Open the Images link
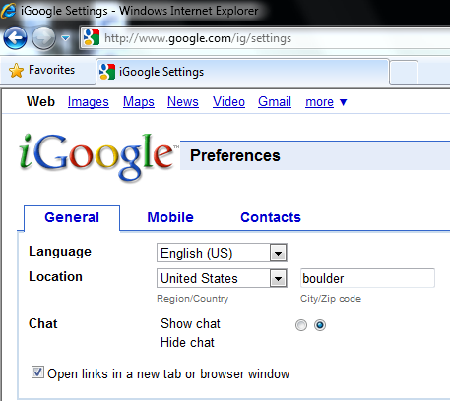Screen dimensions: 450x401 [89, 102]
